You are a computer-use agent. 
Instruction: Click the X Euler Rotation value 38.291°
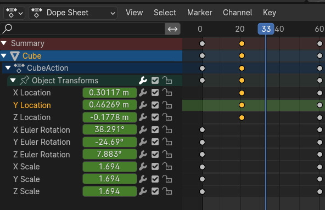click(x=110, y=129)
